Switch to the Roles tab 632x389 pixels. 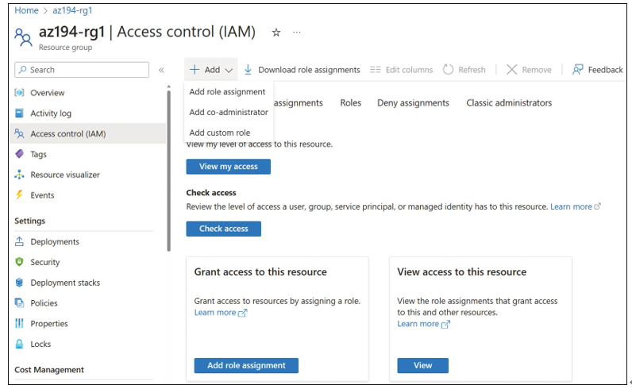click(351, 102)
